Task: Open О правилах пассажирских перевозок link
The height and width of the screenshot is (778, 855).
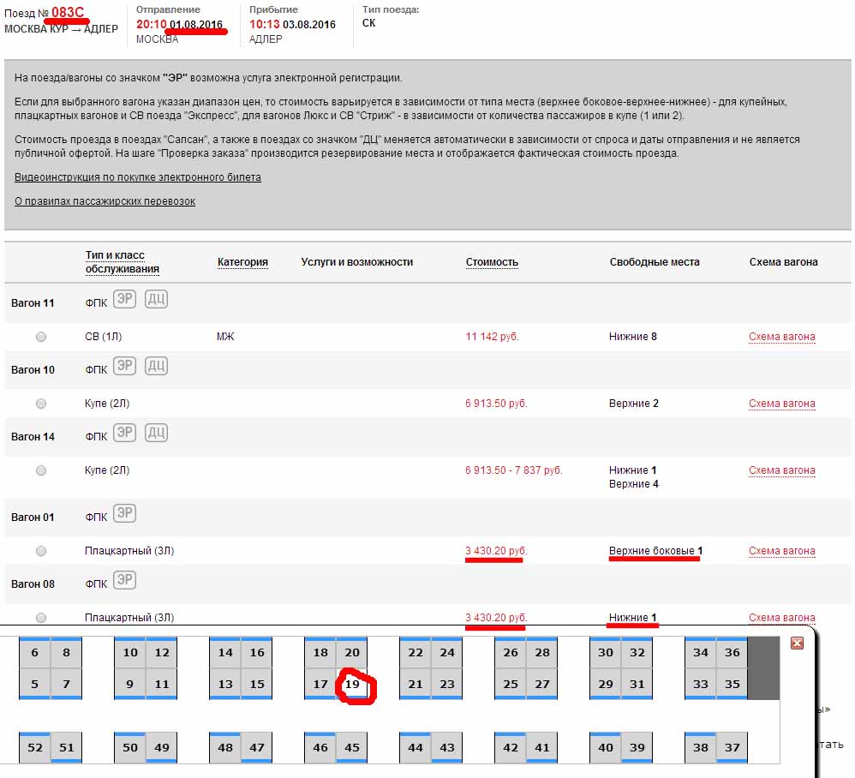Action: coord(105,201)
